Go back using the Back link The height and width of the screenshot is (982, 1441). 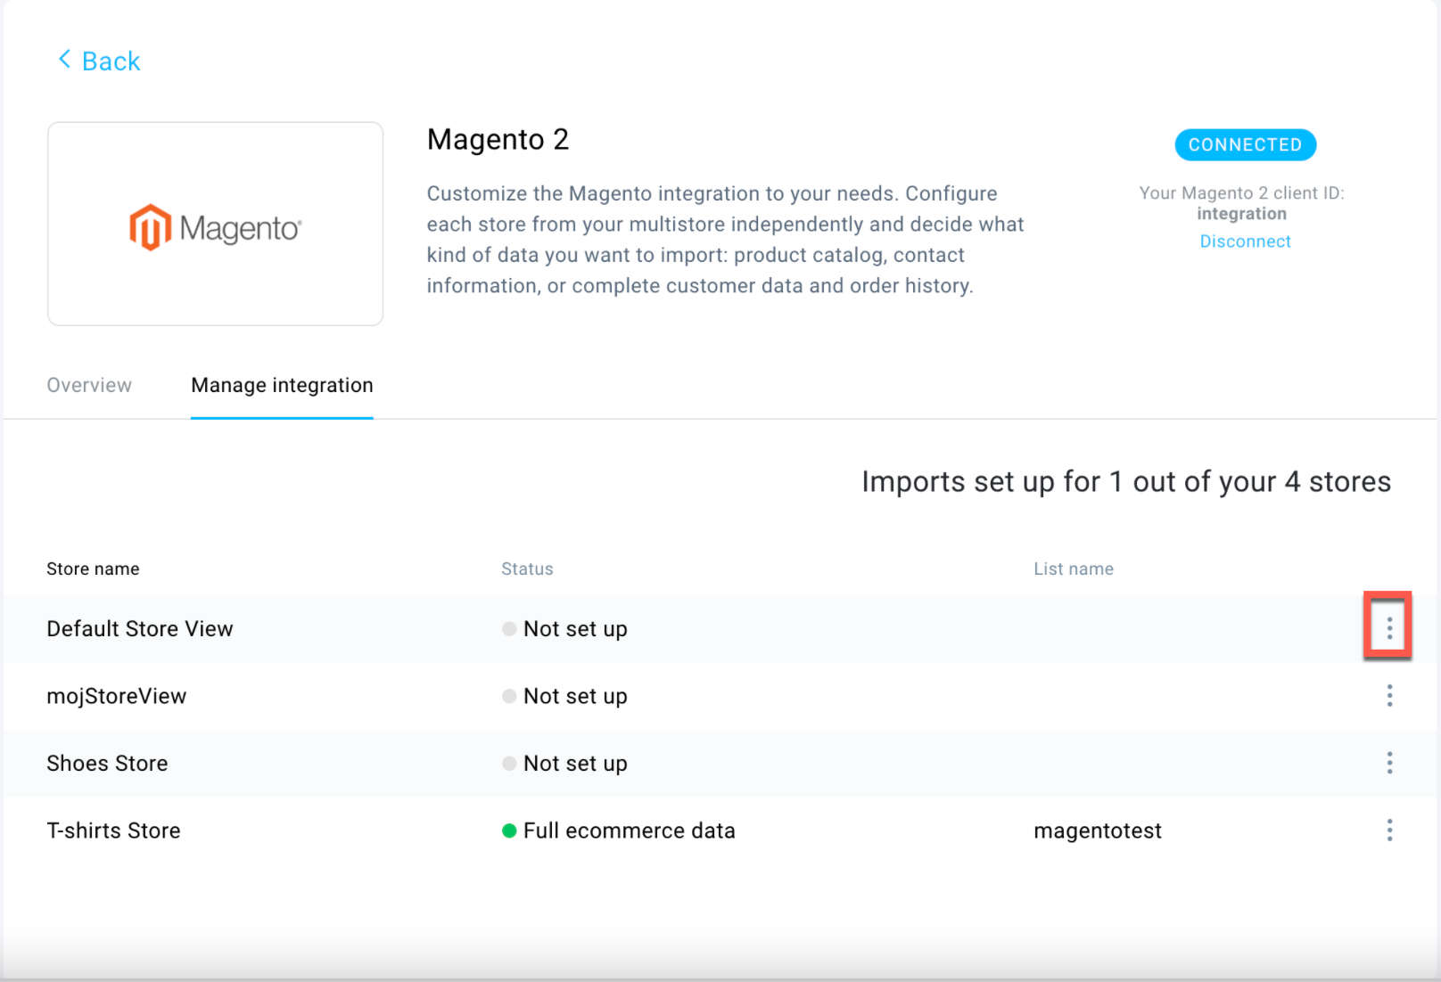pyautogui.click(x=99, y=61)
